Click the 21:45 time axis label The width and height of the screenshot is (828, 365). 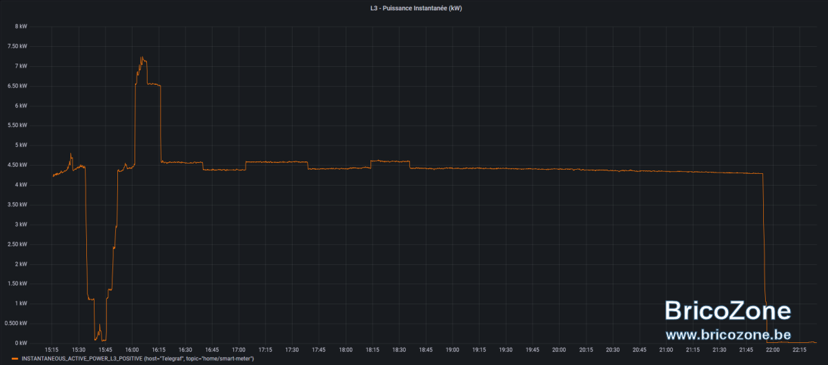tap(746, 350)
